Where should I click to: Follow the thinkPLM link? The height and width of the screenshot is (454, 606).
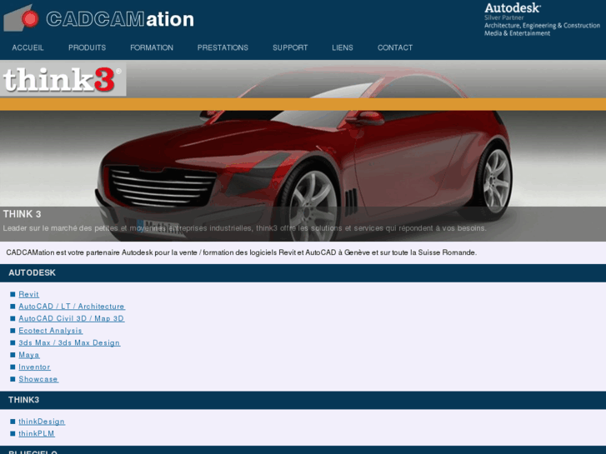[x=37, y=433]
